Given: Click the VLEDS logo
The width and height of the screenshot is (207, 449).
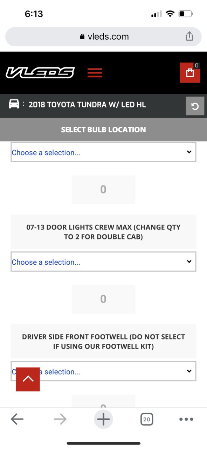Looking at the screenshot, I should coord(40,73).
